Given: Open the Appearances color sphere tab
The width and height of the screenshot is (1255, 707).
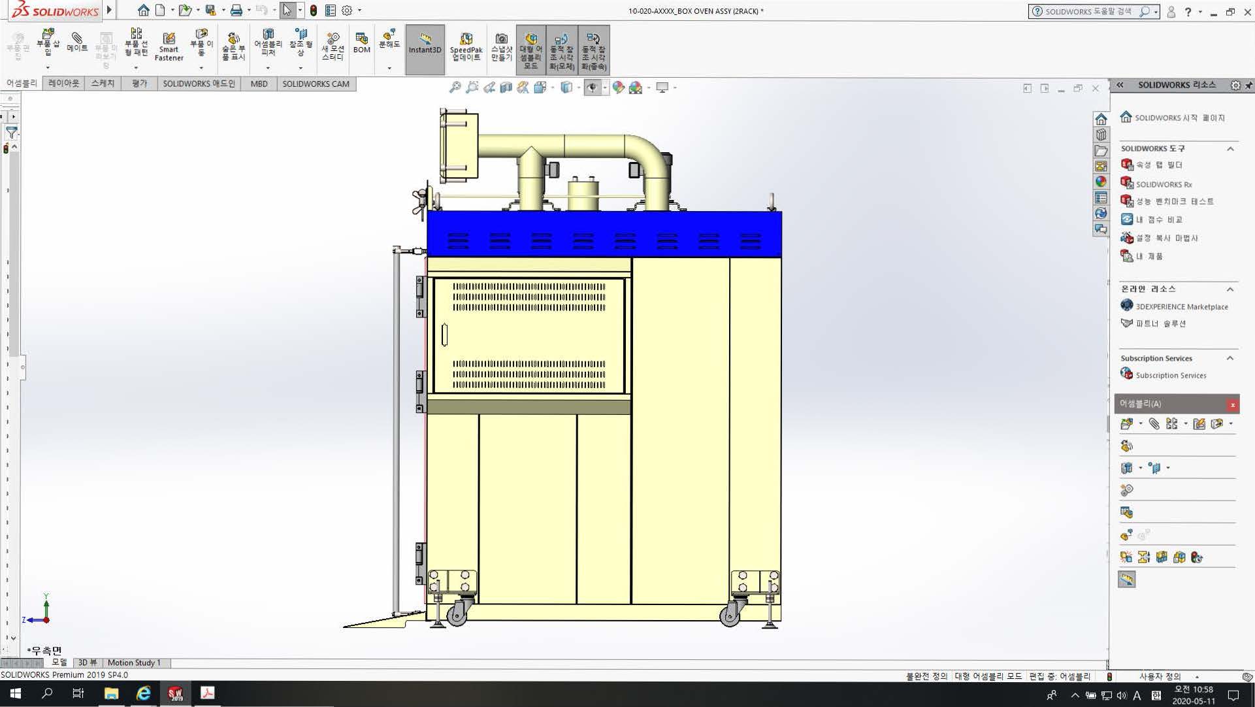Looking at the screenshot, I should click(x=1101, y=182).
